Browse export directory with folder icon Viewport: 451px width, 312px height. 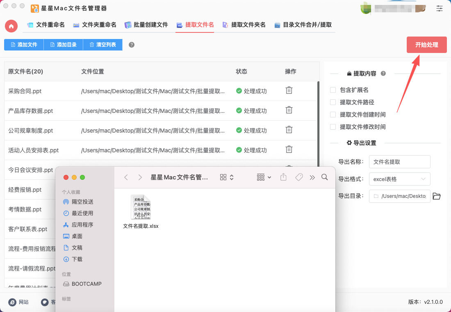click(437, 196)
